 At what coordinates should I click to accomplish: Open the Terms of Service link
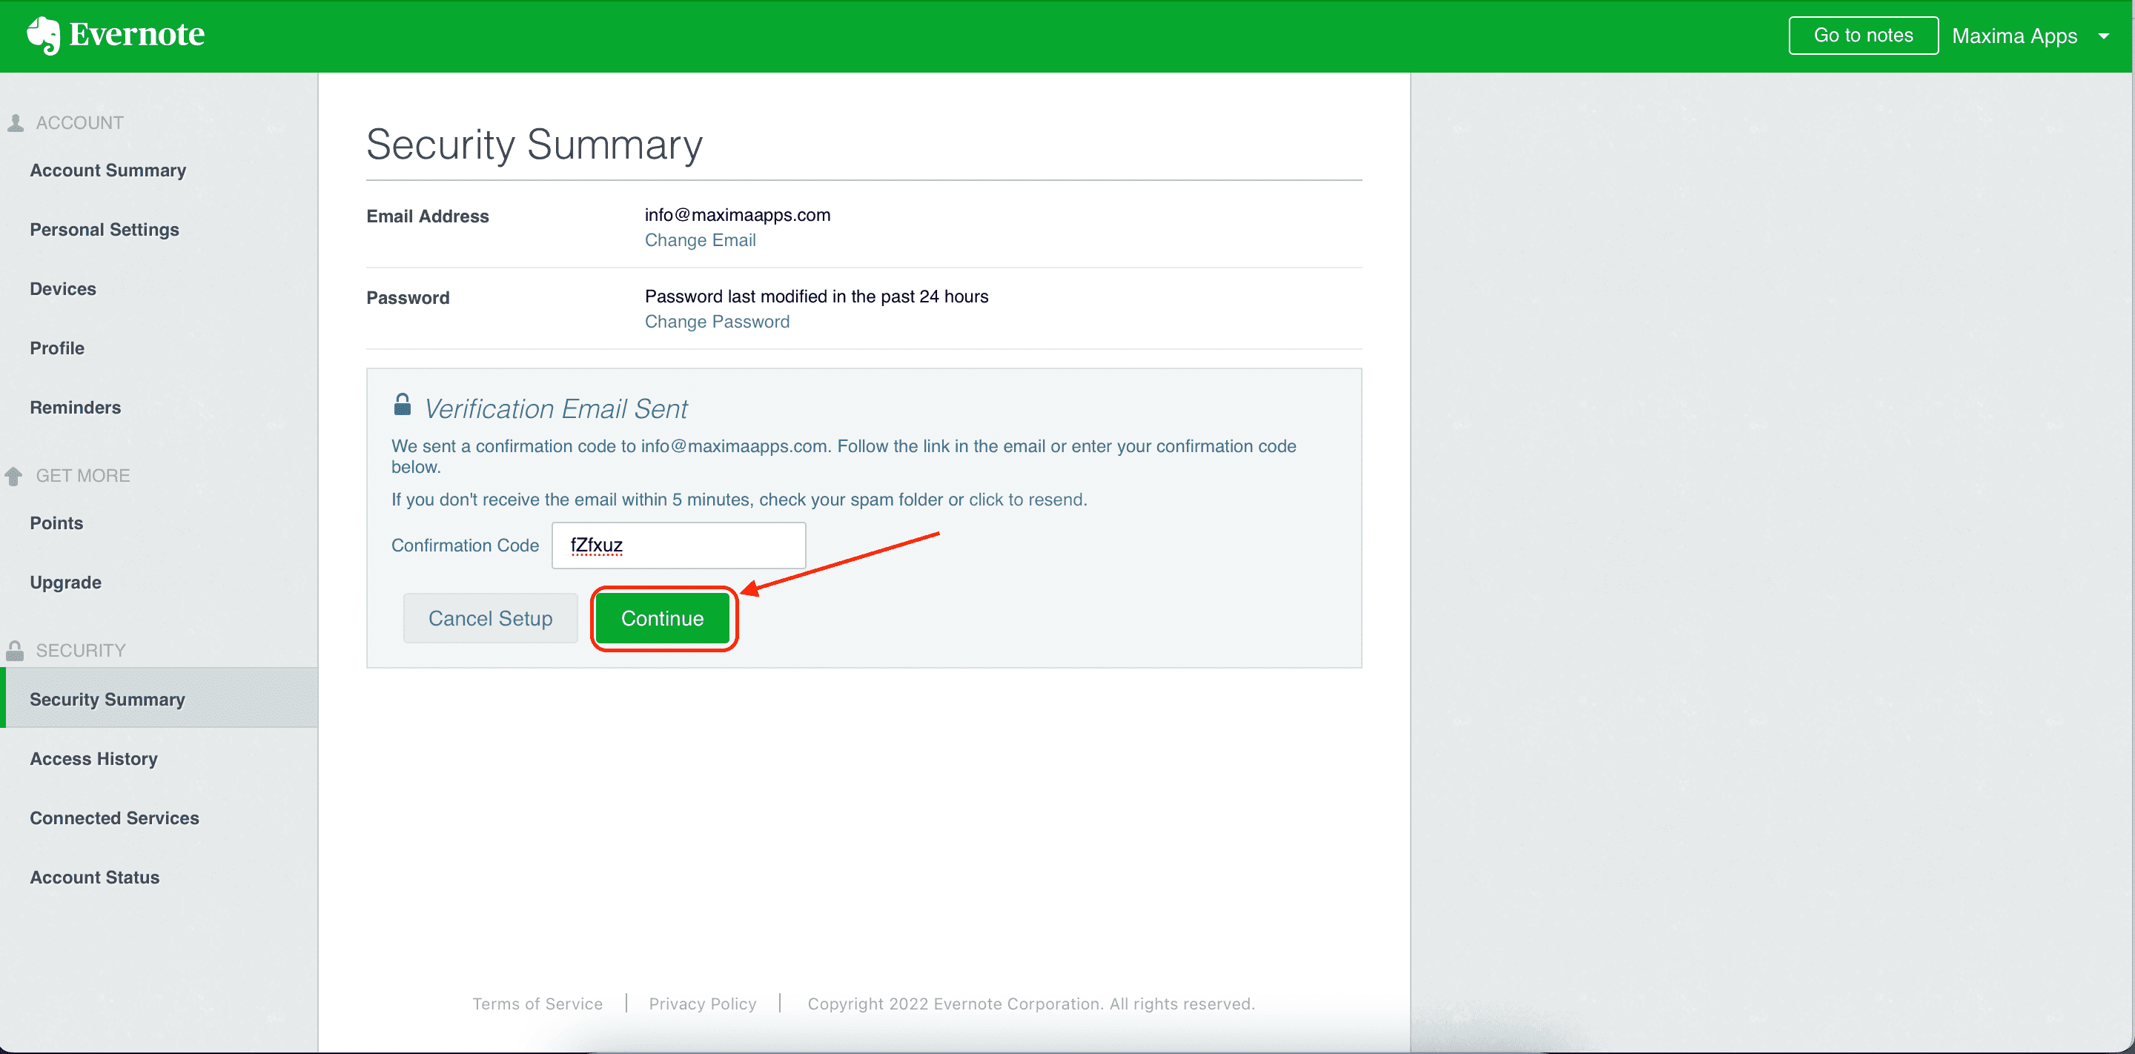click(x=537, y=1004)
